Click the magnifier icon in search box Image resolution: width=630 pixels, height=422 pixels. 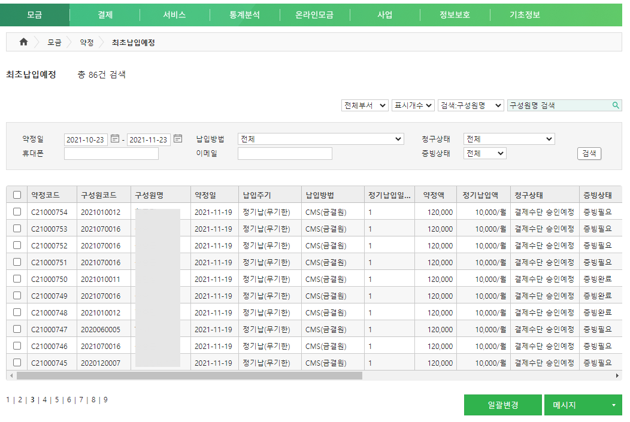click(x=616, y=105)
